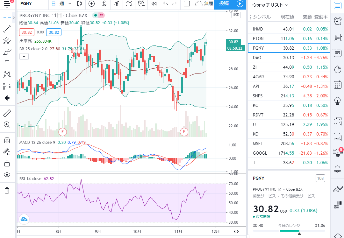Open data window sidebar icon
Viewport: 344px width, 238px height.
point(337,53)
